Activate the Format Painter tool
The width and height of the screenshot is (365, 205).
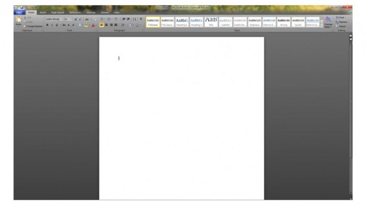33,26
